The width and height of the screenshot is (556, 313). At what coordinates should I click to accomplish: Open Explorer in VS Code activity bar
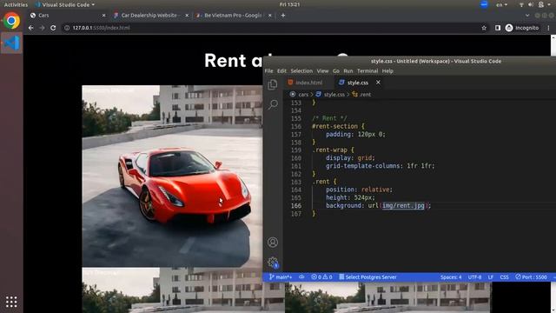click(x=272, y=84)
